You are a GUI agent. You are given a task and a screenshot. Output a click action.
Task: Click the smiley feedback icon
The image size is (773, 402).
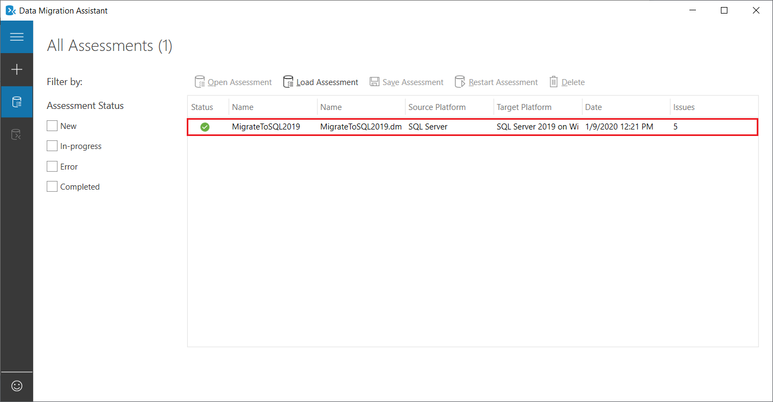tap(17, 386)
